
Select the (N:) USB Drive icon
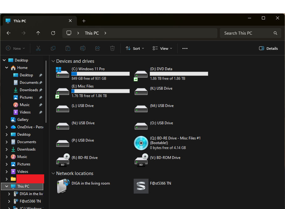[62, 126]
